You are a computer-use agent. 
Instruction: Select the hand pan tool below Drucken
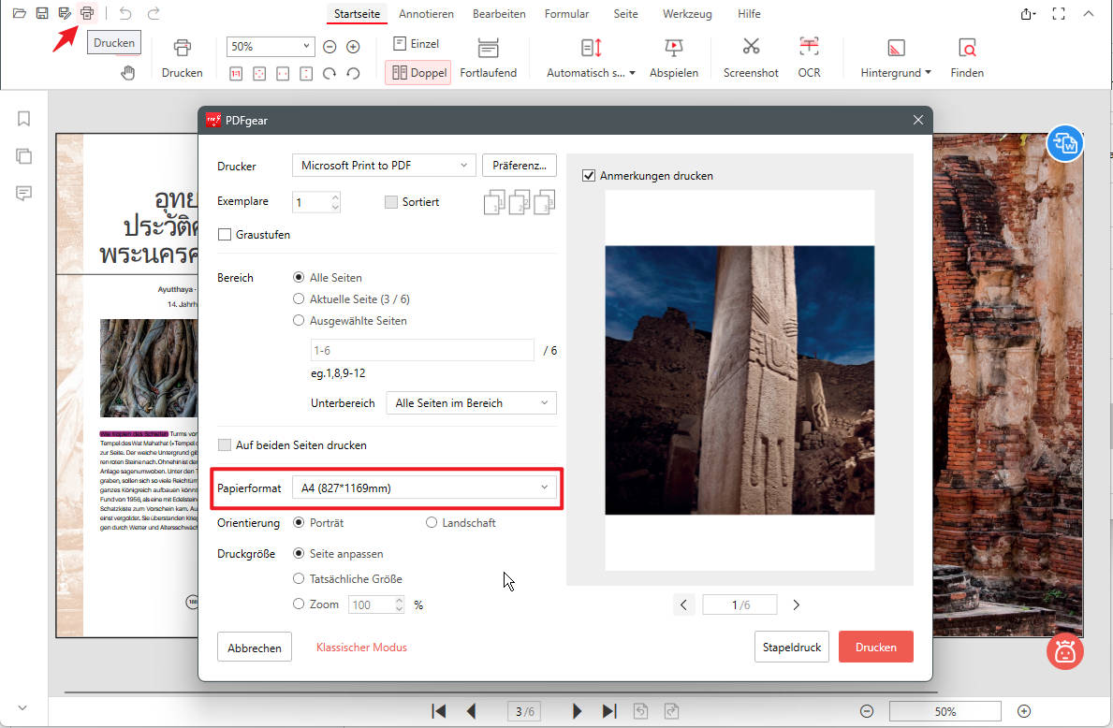127,72
